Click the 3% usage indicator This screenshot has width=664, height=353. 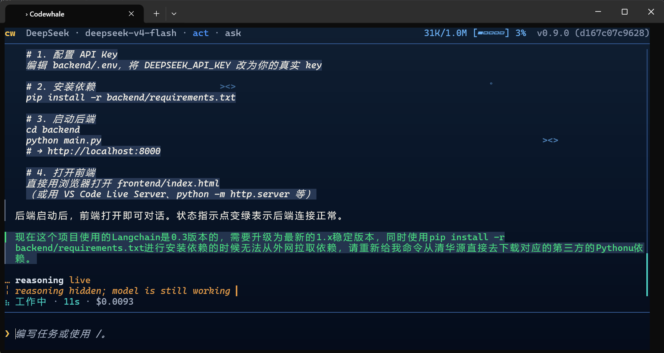tap(521, 33)
